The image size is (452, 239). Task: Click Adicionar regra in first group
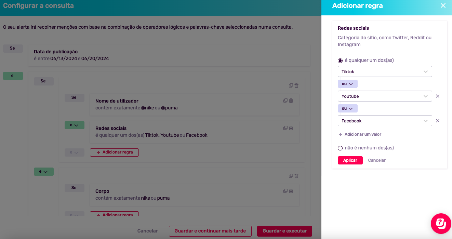coord(114,152)
